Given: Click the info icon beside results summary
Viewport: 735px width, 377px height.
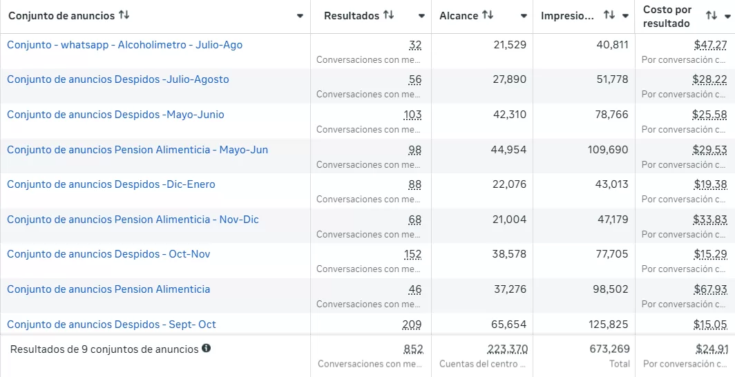Looking at the screenshot, I should pos(206,349).
